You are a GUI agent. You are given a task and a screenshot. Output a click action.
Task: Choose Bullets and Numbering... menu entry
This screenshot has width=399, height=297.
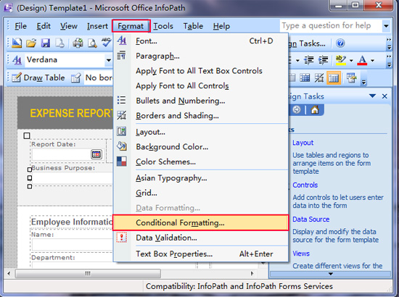tap(200, 101)
